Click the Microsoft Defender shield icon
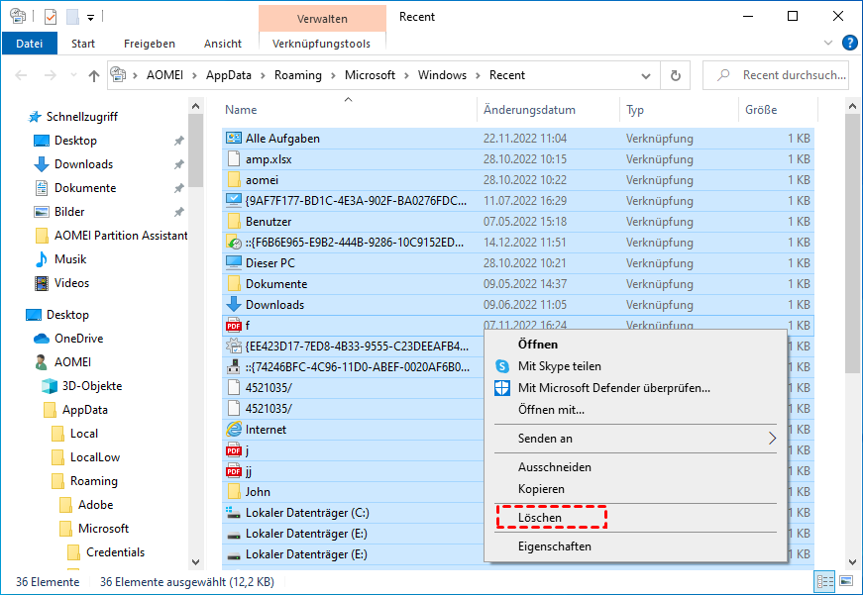 coord(502,388)
